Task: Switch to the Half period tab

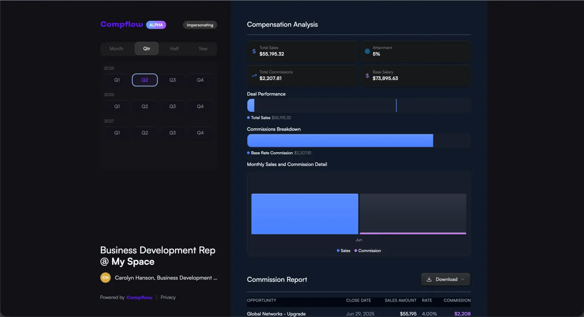Action: click(174, 49)
